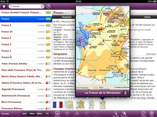Open the Révolution map thumbnail
157x117 pixels.
(103, 105)
